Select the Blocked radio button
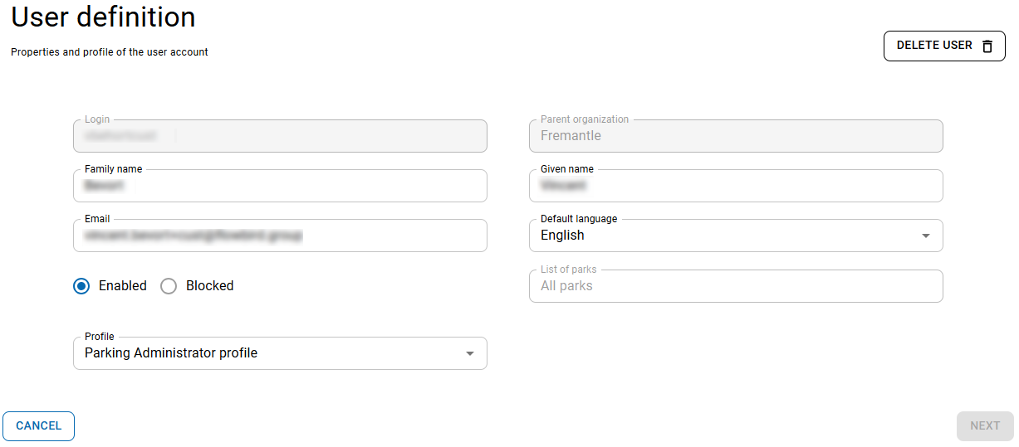 click(169, 286)
